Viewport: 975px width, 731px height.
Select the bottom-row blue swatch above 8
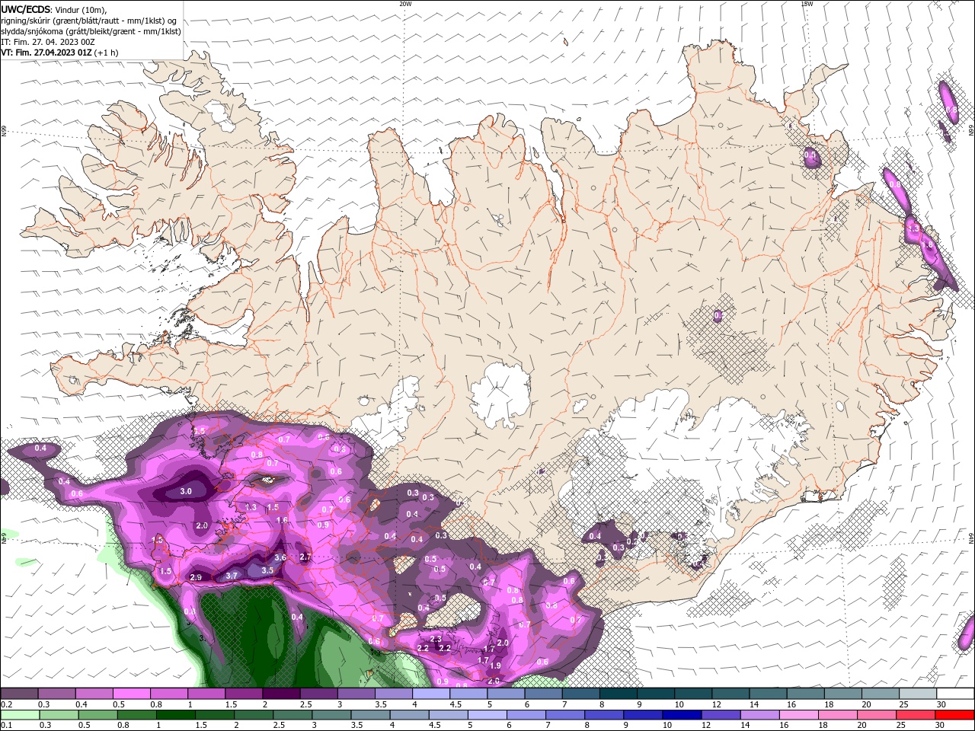tap(604, 715)
